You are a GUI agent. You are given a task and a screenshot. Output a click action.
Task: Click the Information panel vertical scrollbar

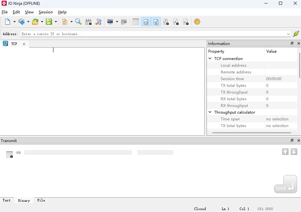click(299, 66)
